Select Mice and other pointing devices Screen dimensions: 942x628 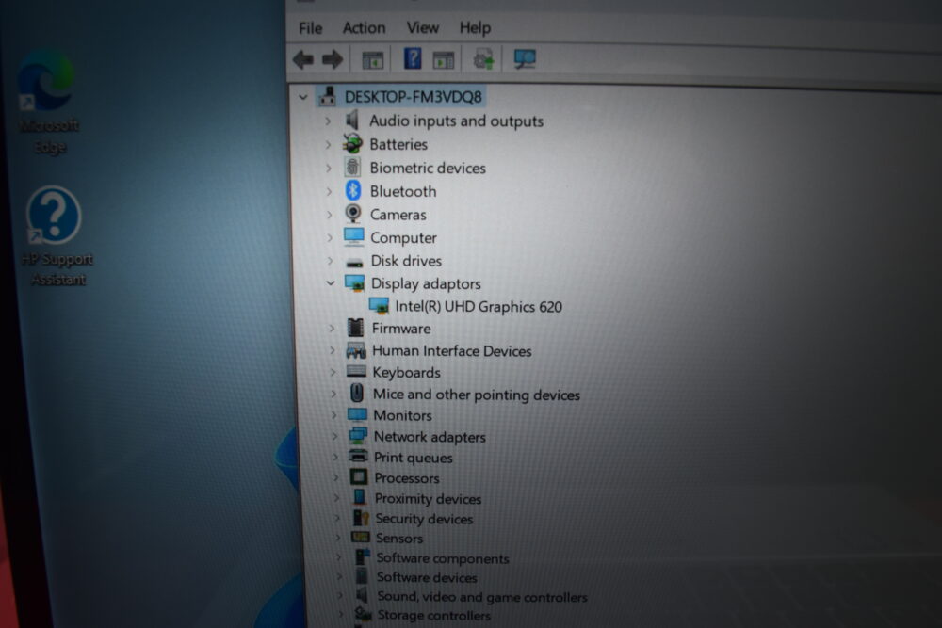click(x=477, y=395)
